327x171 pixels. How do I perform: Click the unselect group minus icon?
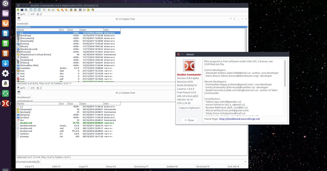(62, 10)
